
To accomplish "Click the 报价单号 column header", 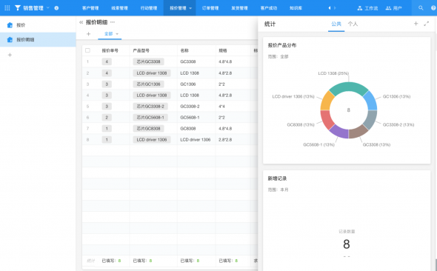I will tap(110, 50).
